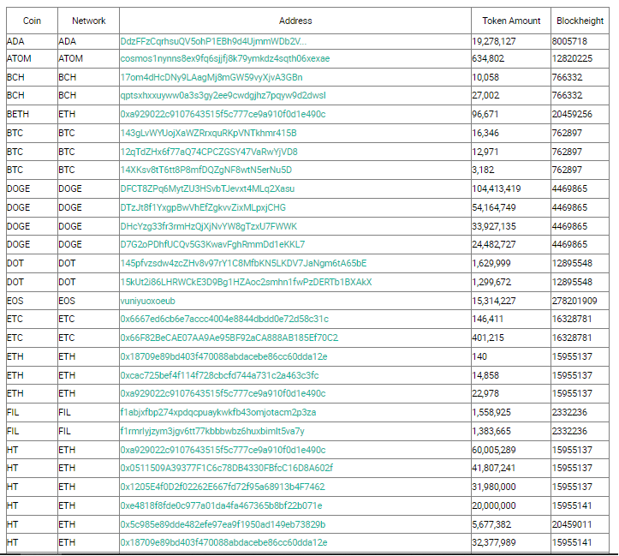Image resolution: width=619 pixels, height=556 pixels.
Task: Click the Blockheight column header
Action: tap(580, 21)
